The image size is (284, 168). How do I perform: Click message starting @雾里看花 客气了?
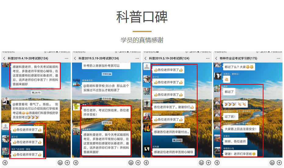coord(35,111)
